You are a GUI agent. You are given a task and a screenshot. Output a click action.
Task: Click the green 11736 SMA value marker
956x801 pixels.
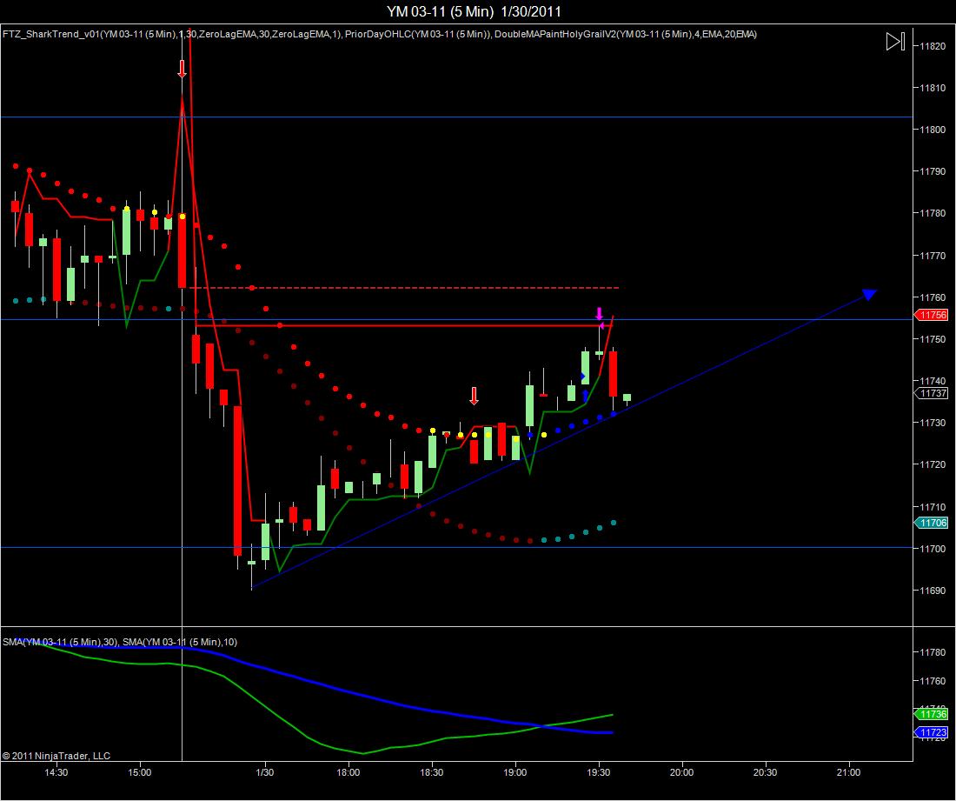click(x=932, y=714)
